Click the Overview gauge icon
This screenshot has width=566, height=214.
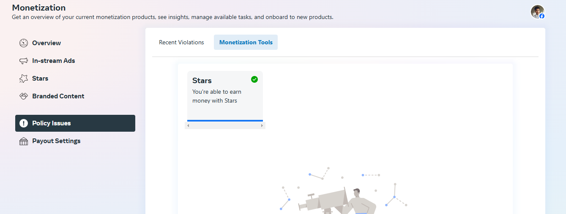click(x=24, y=43)
